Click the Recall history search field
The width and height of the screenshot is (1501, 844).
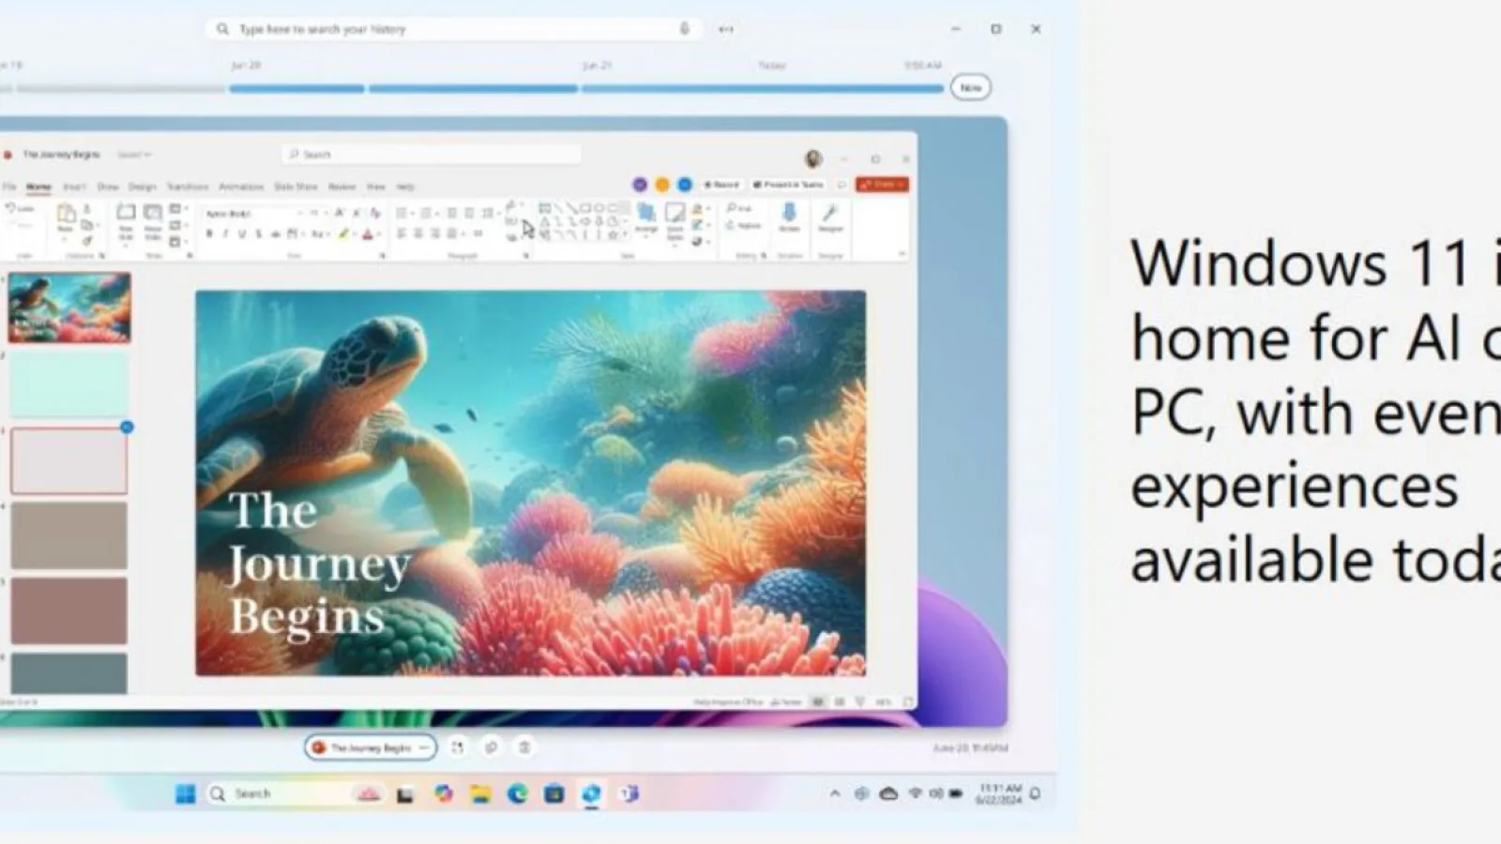tap(455, 29)
